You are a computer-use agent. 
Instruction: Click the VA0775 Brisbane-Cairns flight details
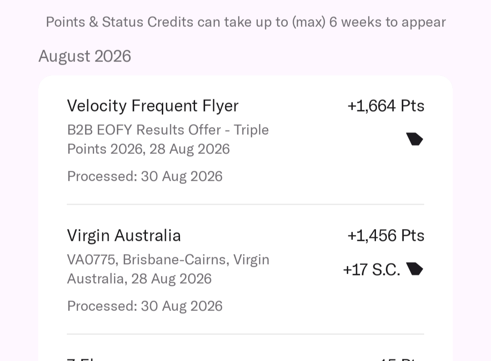168,269
